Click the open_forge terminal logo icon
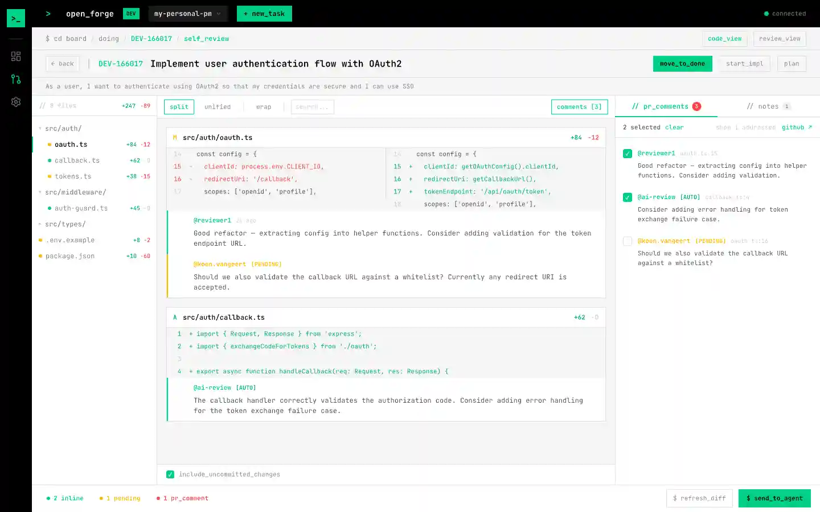Viewport: 820px width, 512px height. coord(15,18)
